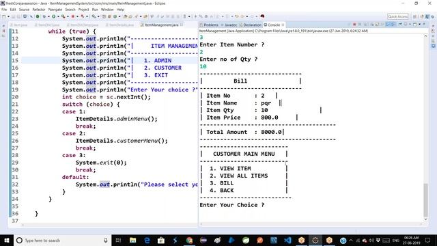Expand the Debug launch dropdown arrow
437x246 pixels.
48,16
